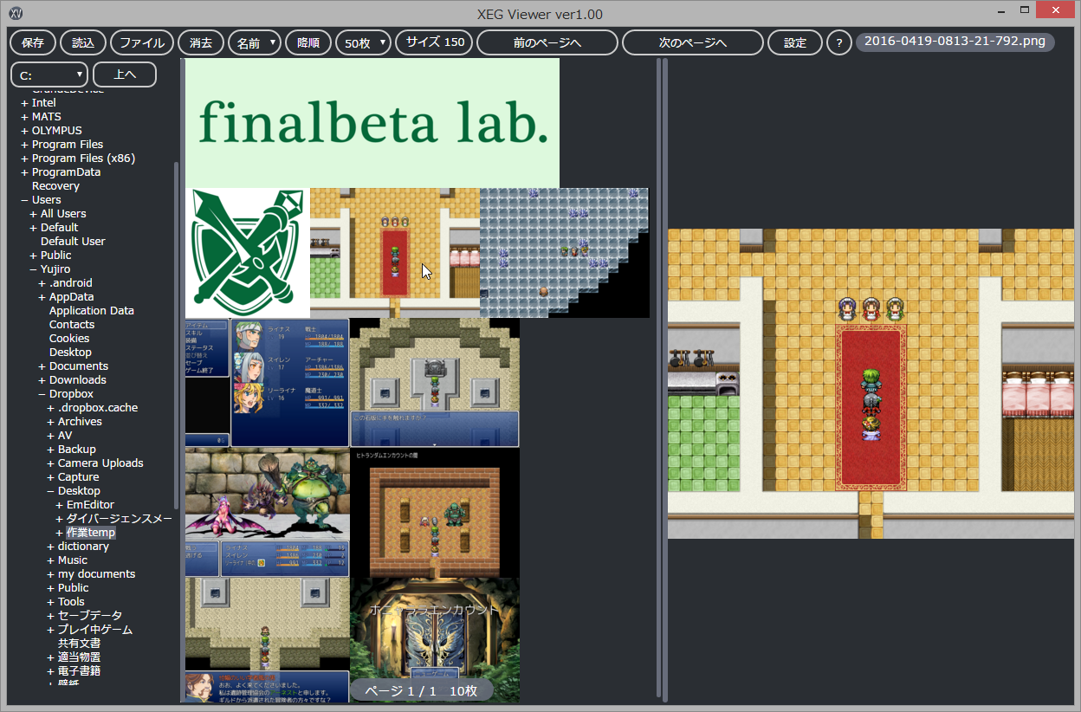Collapse the Yujiro folder

point(34,269)
